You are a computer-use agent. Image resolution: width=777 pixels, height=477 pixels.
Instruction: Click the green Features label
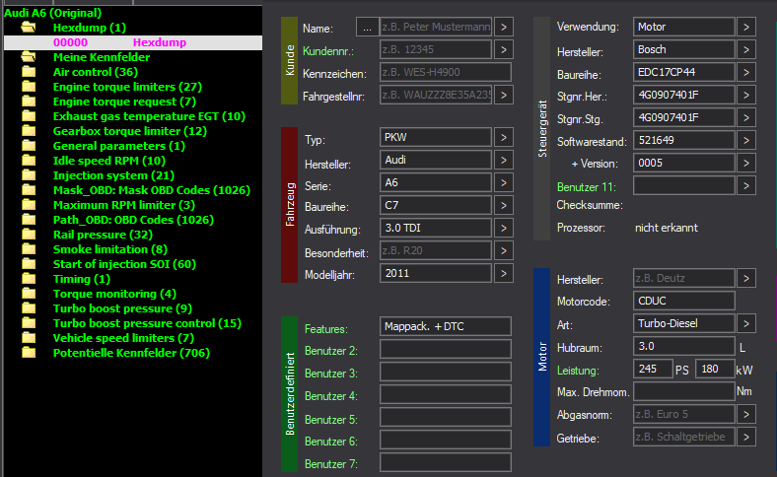pos(326,329)
